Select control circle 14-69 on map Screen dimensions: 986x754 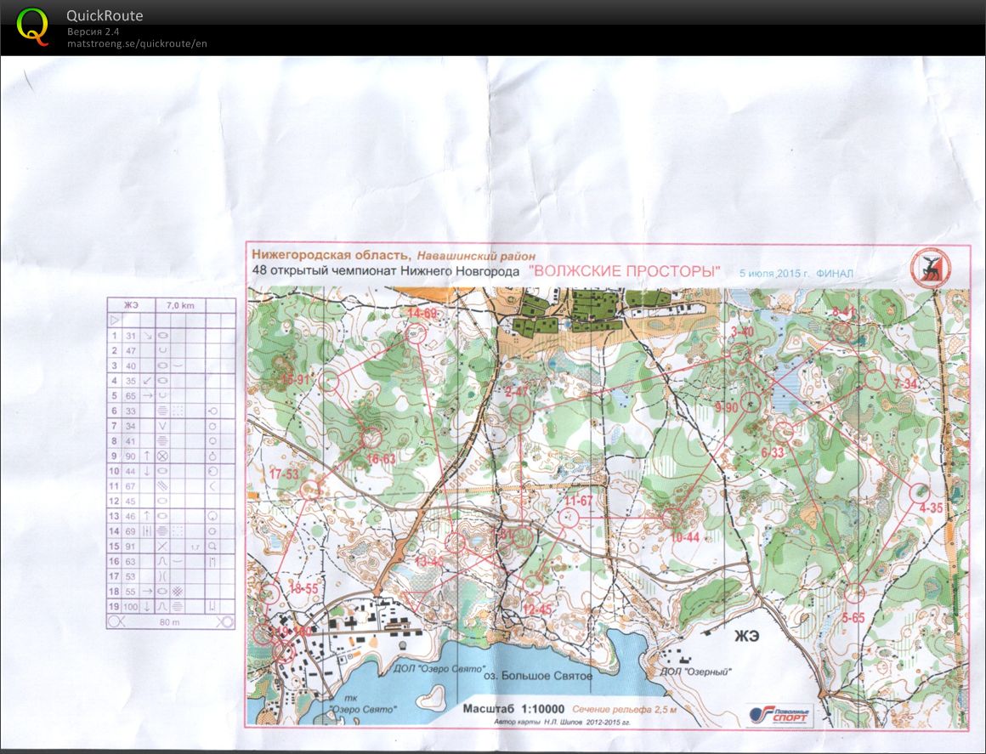[415, 333]
